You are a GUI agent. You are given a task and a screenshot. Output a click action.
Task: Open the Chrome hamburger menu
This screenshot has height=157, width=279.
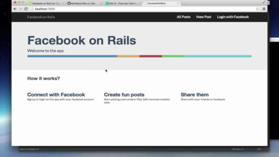tap(264, 9)
